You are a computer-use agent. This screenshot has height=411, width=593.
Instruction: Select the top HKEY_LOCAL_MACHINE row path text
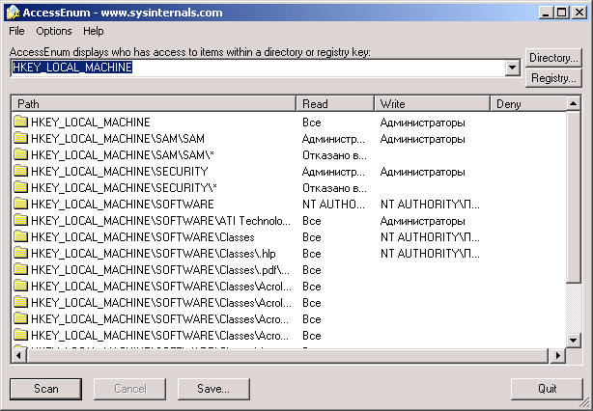point(91,123)
